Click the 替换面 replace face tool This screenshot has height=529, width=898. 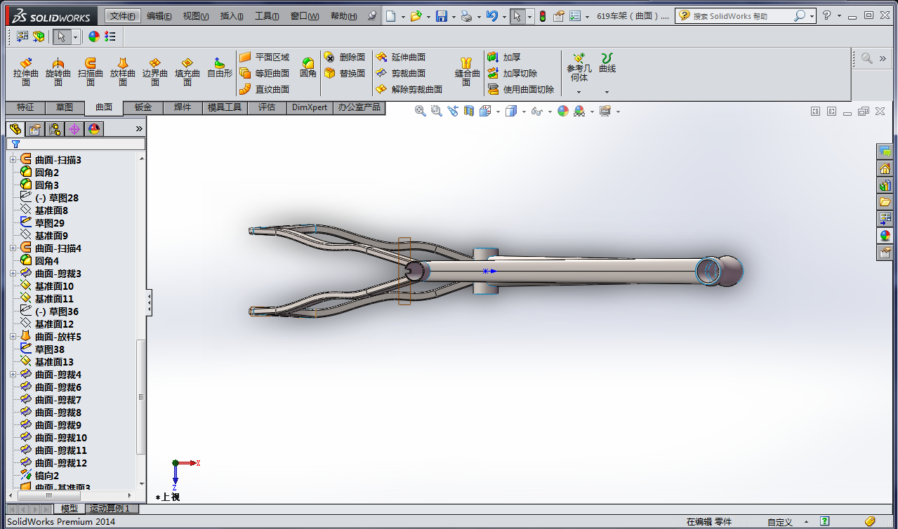click(344, 73)
